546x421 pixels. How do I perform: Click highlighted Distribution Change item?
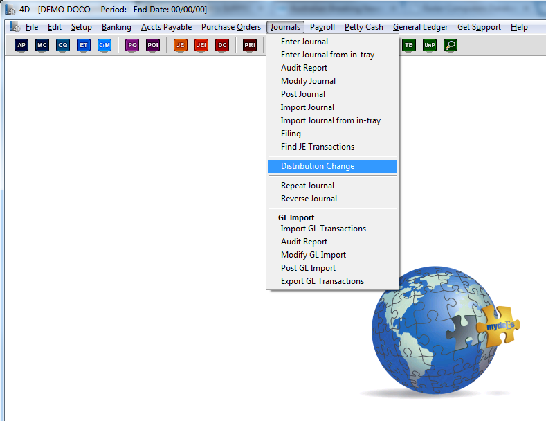click(x=333, y=166)
